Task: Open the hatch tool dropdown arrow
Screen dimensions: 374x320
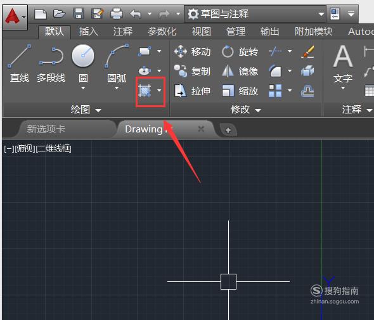Action: [159, 90]
